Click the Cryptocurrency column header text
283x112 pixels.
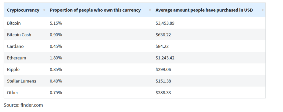(23, 10)
